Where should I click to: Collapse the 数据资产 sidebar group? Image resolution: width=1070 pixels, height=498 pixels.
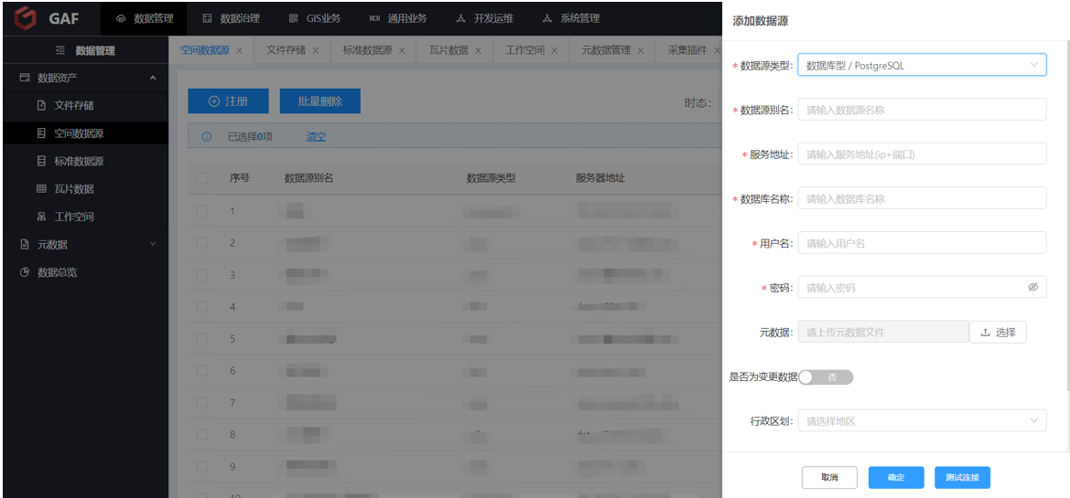coord(152,79)
